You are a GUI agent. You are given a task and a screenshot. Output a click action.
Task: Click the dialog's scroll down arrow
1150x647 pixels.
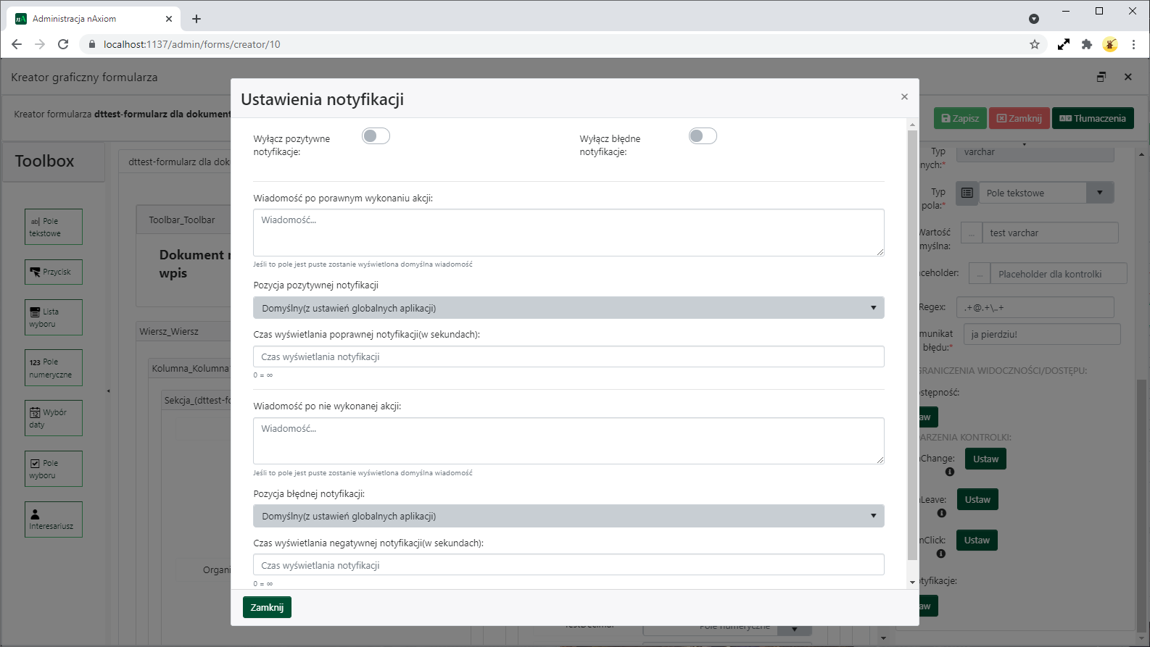click(x=912, y=583)
